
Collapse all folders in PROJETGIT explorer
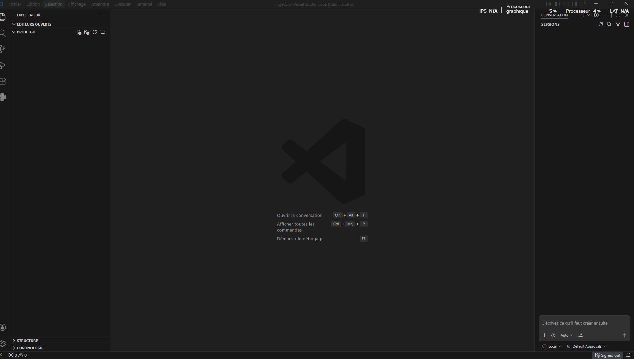(103, 32)
